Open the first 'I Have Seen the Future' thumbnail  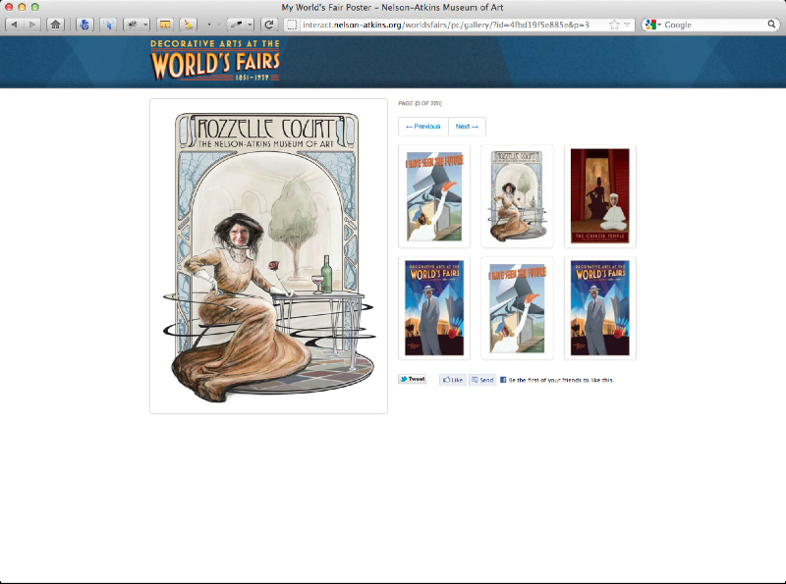tap(434, 196)
